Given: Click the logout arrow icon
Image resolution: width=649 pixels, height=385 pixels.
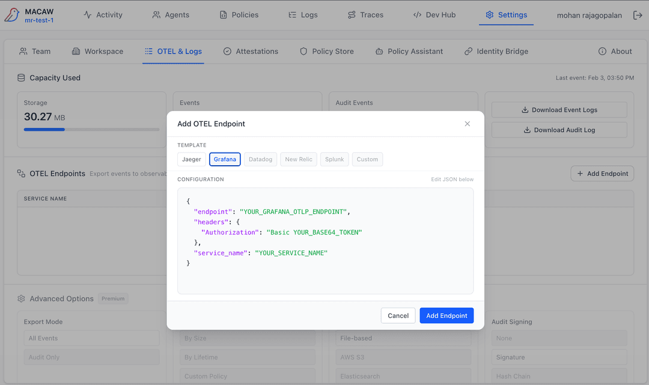Looking at the screenshot, I should coord(638,15).
